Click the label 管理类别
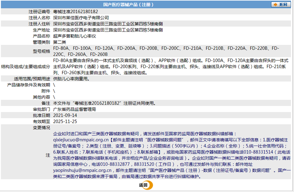This screenshot has height=192, width=294. [42, 42]
